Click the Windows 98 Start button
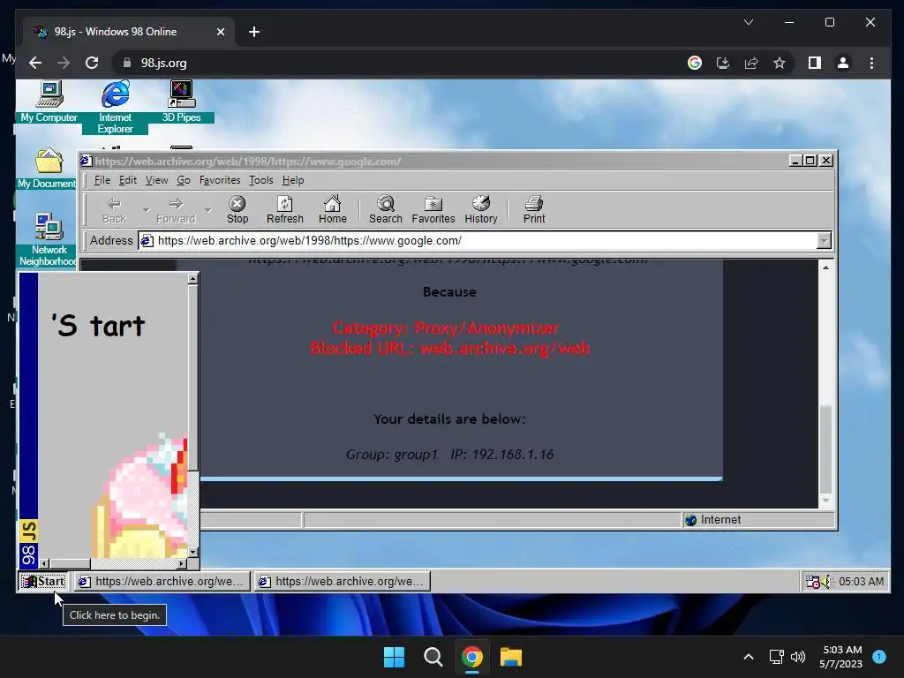The image size is (904, 678). (44, 581)
